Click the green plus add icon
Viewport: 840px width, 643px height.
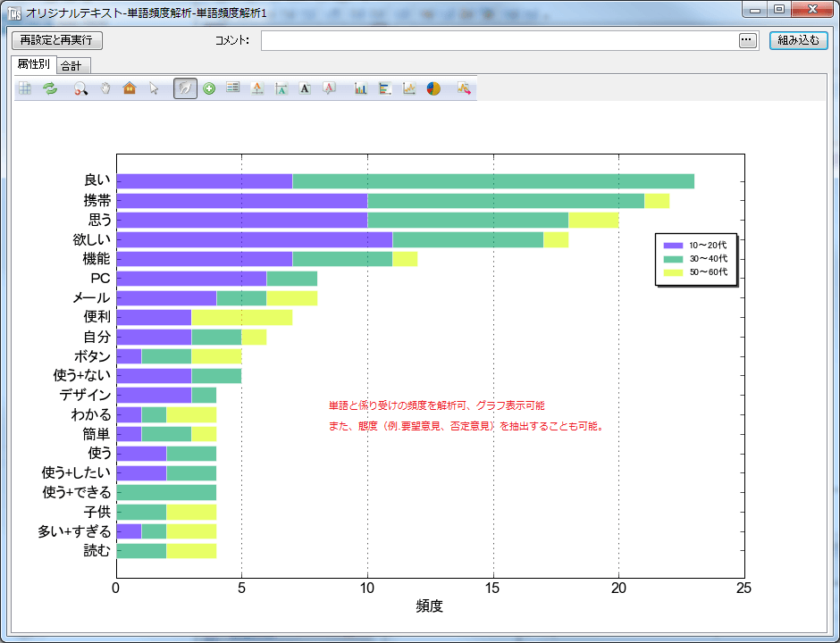coord(209,88)
